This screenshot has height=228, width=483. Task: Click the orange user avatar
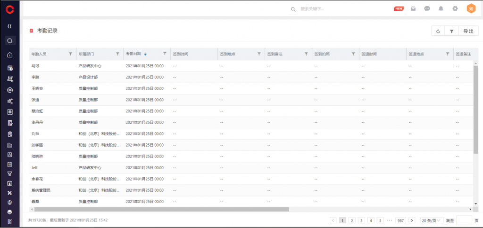[x=471, y=8]
